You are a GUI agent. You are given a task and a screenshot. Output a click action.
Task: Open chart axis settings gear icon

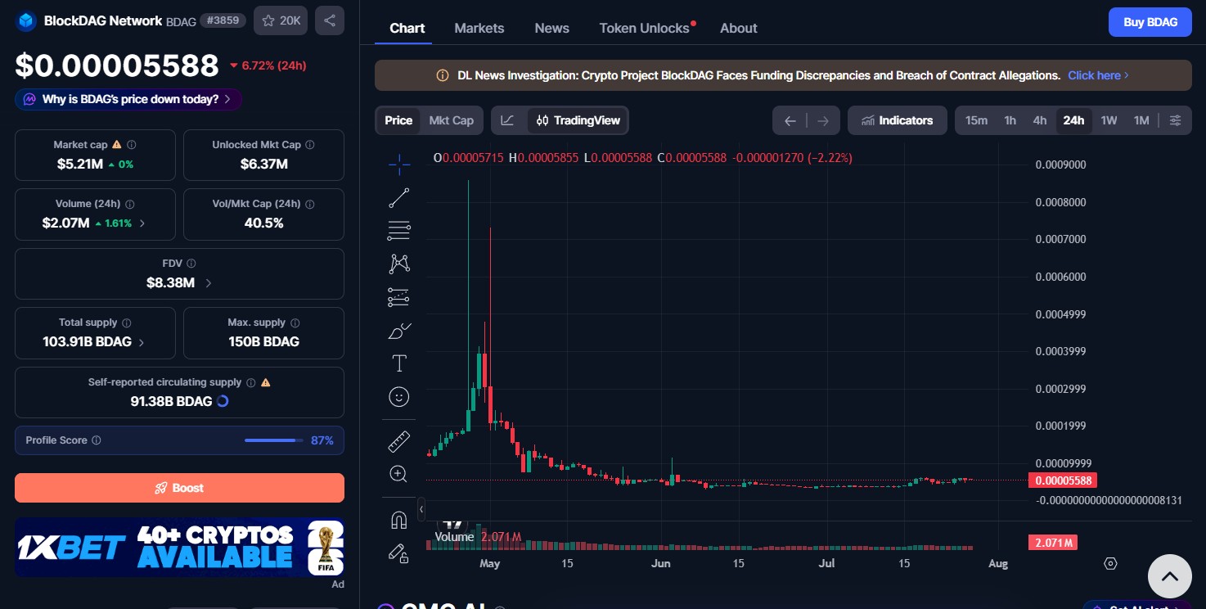[1110, 563]
